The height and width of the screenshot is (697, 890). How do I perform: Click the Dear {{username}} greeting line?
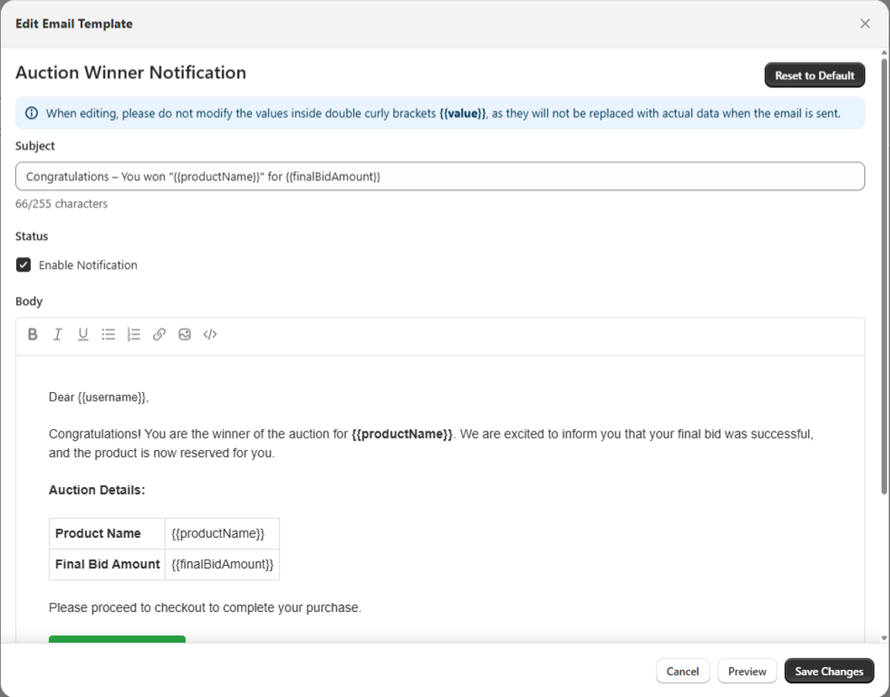pos(99,398)
